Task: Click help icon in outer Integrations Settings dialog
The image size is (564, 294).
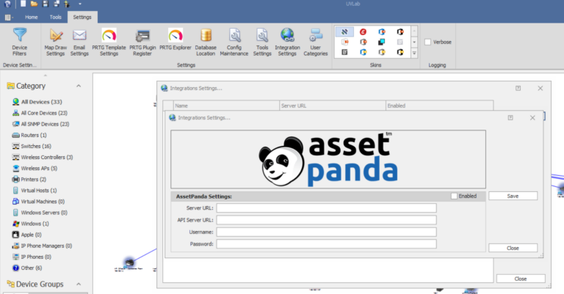Action: (x=518, y=88)
